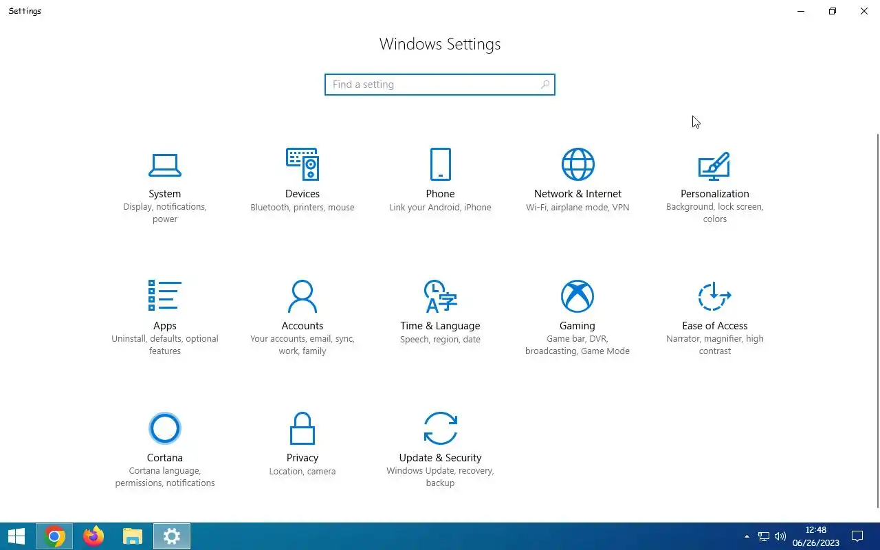Open Devices settings icon

[x=302, y=164]
